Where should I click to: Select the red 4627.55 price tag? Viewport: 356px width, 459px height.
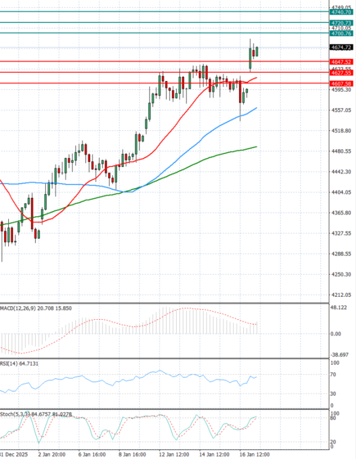click(342, 73)
